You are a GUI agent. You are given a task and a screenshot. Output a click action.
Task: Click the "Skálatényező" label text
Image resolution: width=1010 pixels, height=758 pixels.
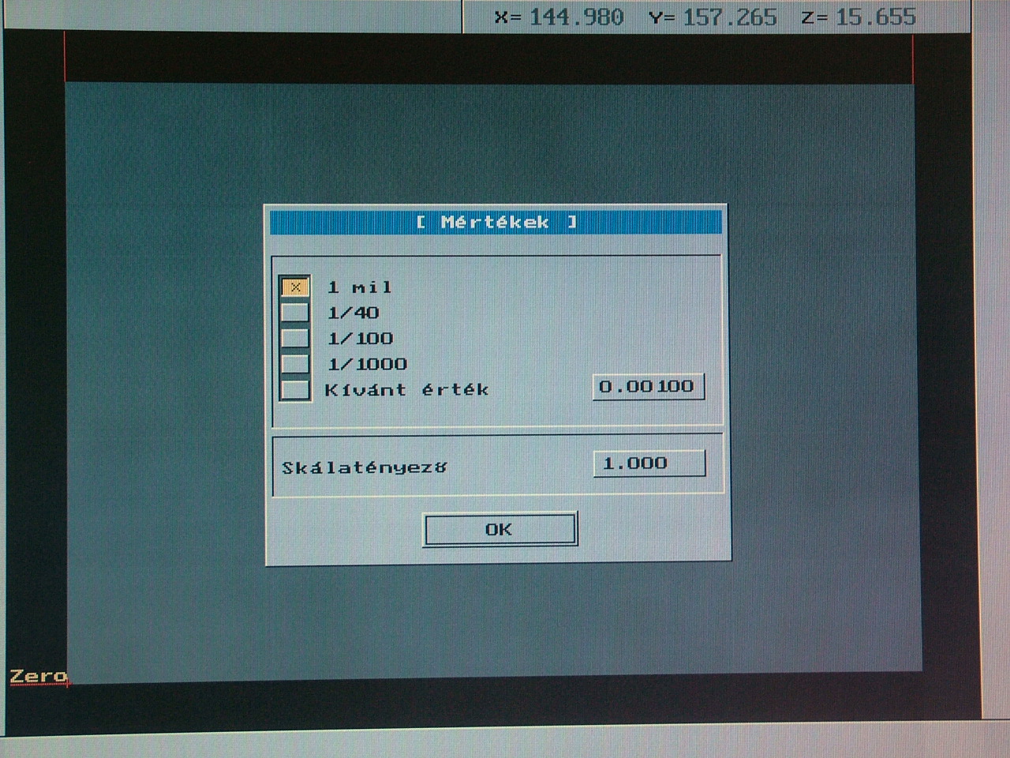(365, 467)
